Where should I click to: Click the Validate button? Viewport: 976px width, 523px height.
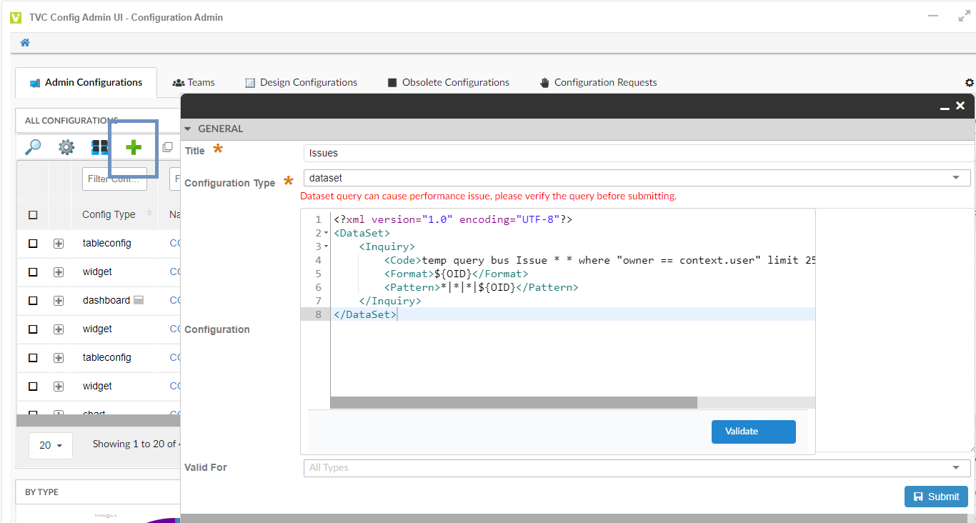click(753, 432)
